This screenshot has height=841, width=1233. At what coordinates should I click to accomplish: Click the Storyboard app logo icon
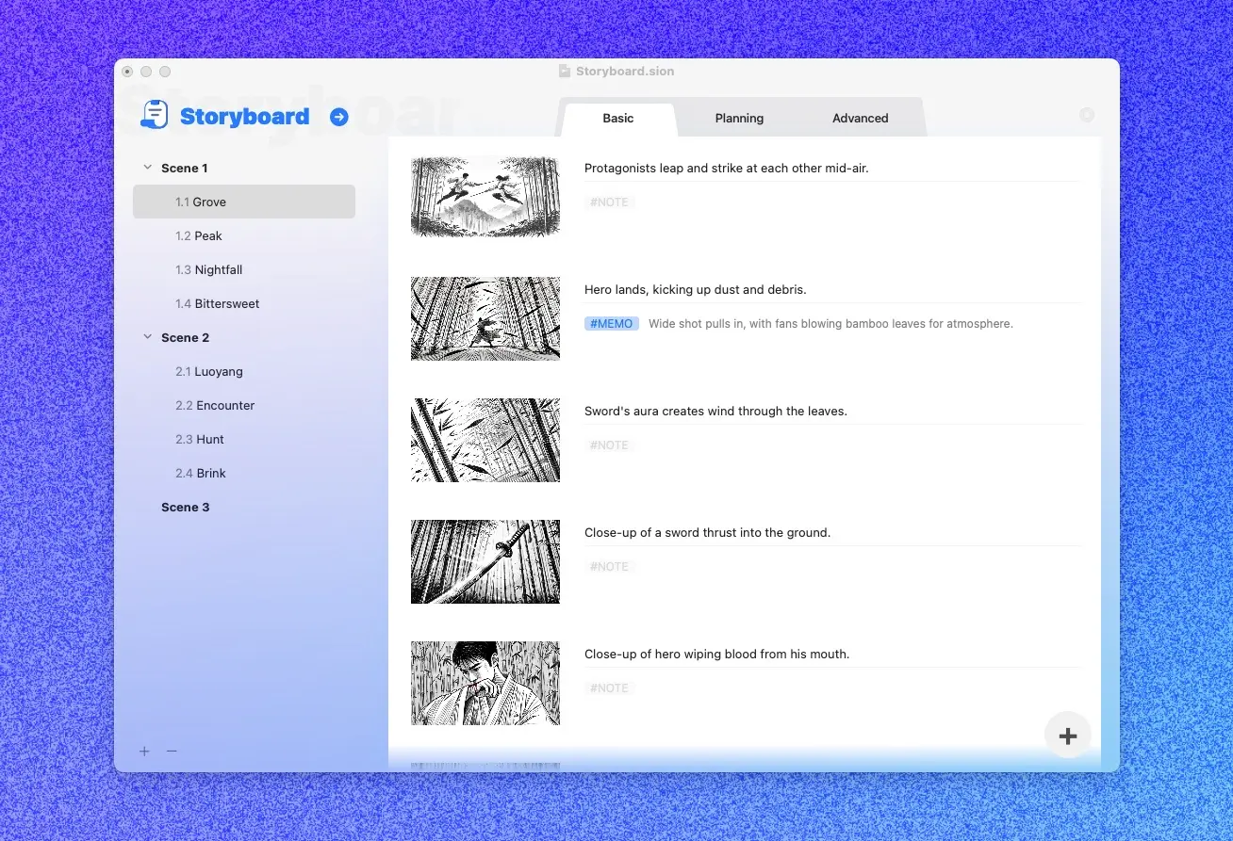155,115
